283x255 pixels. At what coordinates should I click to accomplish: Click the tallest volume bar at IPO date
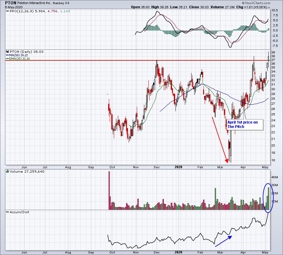(x=109, y=190)
